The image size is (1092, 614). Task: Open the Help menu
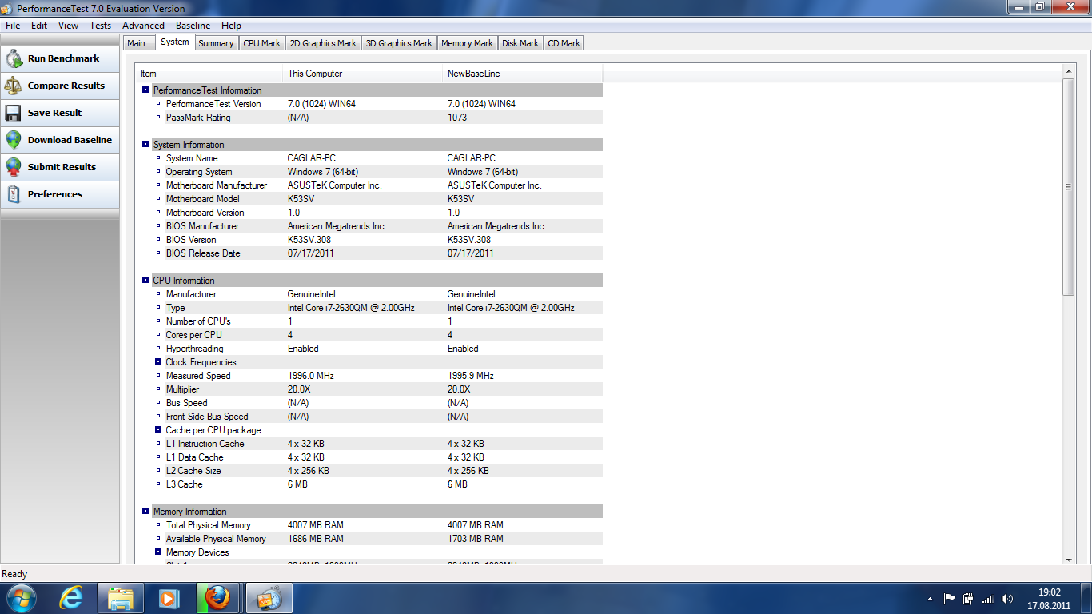pyautogui.click(x=231, y=26)
